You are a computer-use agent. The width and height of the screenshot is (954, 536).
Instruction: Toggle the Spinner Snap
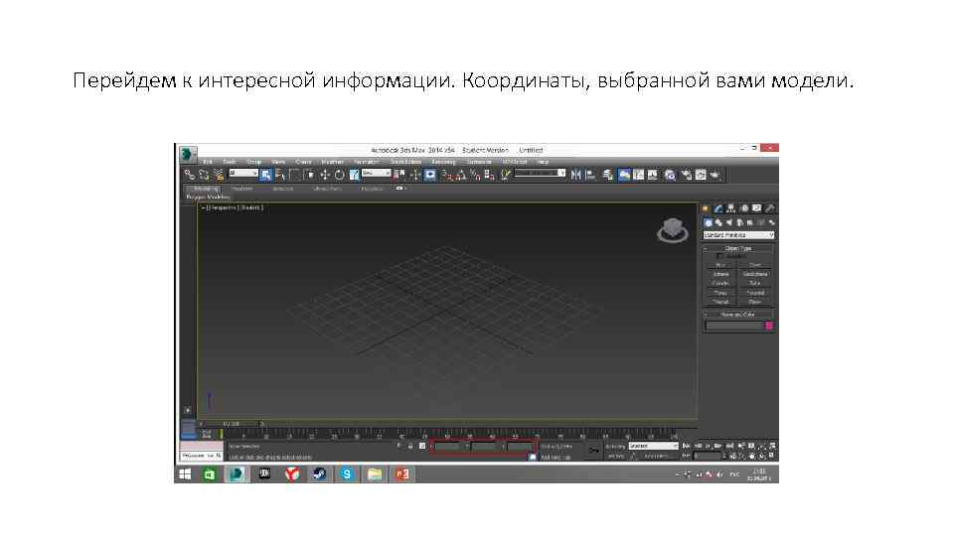coord(489,175)
